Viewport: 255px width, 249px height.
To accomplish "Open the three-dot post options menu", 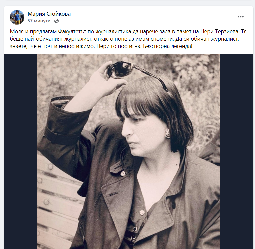I will pos(241,17).
